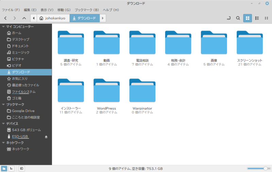Show tree view in sidebar

pos(11,168)
